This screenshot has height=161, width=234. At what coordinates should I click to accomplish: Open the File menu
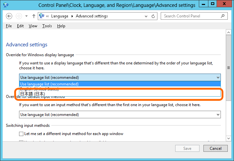[9, 26]
